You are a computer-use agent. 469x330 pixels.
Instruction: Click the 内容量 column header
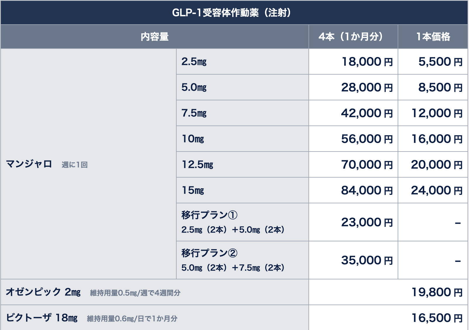tap(154, 37)
